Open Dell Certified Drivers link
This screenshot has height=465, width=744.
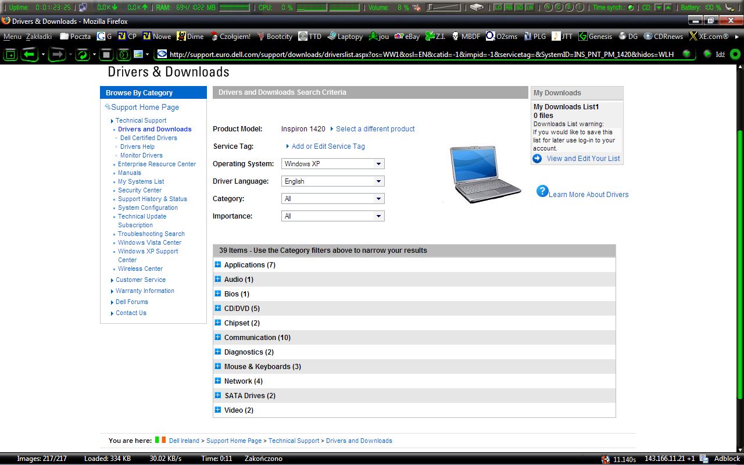pos(148,138)
